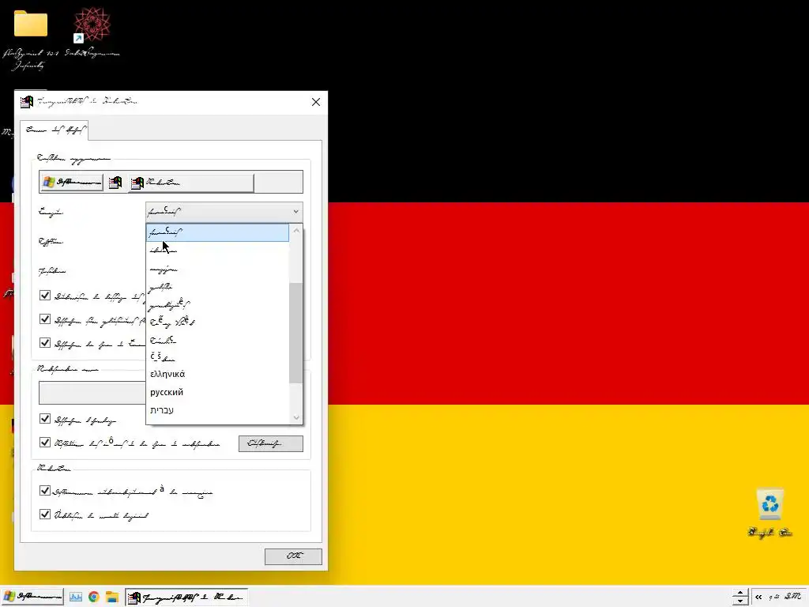Image resolution: width=809 pixels, height=607 pixels.
Task: Select the yellow folder icon on the desktop
Action: click(x=31, y=25)
